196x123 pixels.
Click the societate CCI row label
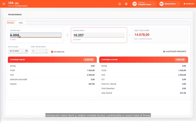tap(103, 79)
